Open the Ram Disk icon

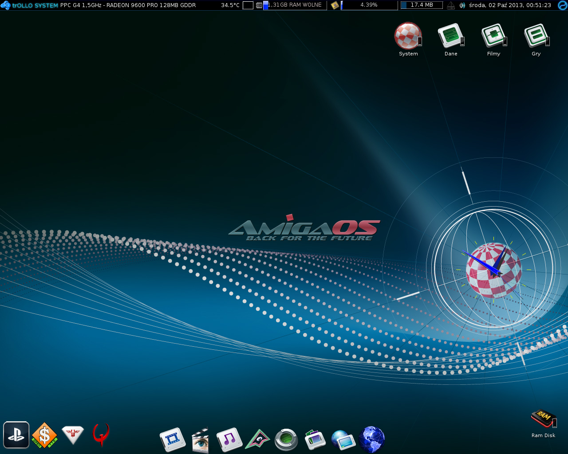click(x=544, y=419)
